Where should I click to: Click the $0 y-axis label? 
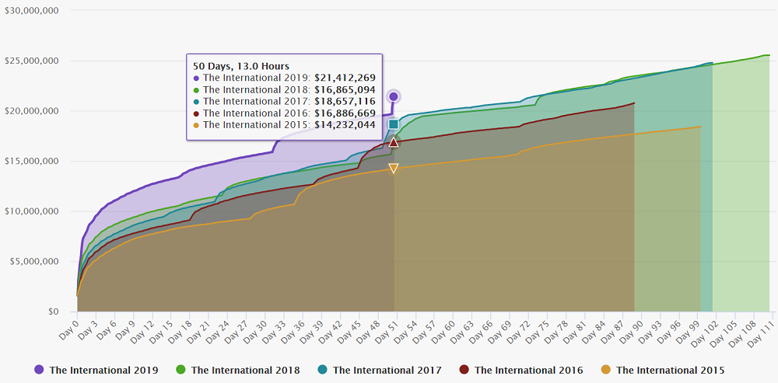point(53,312)
